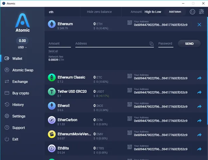Focus the Amount input field
208x160 pixels.
[x=60, y=44]
